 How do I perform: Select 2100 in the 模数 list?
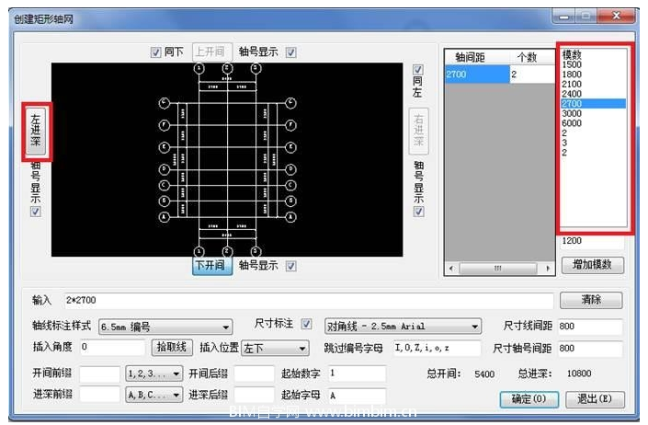tap(593, 85)
